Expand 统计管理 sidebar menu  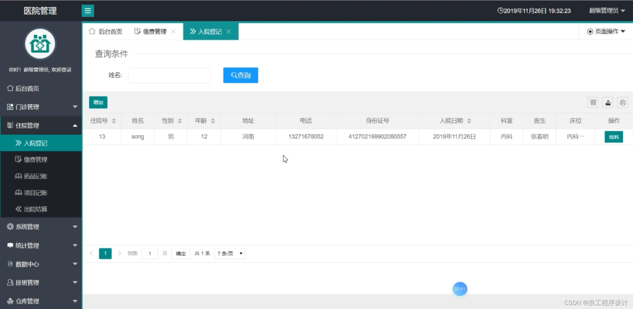(x=41, y=245)
